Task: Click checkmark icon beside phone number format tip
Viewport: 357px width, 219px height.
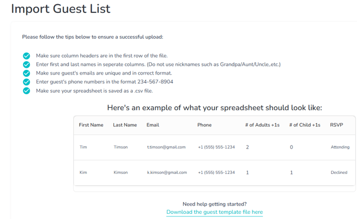Action: pyautogui.click(x=26, y=82)
